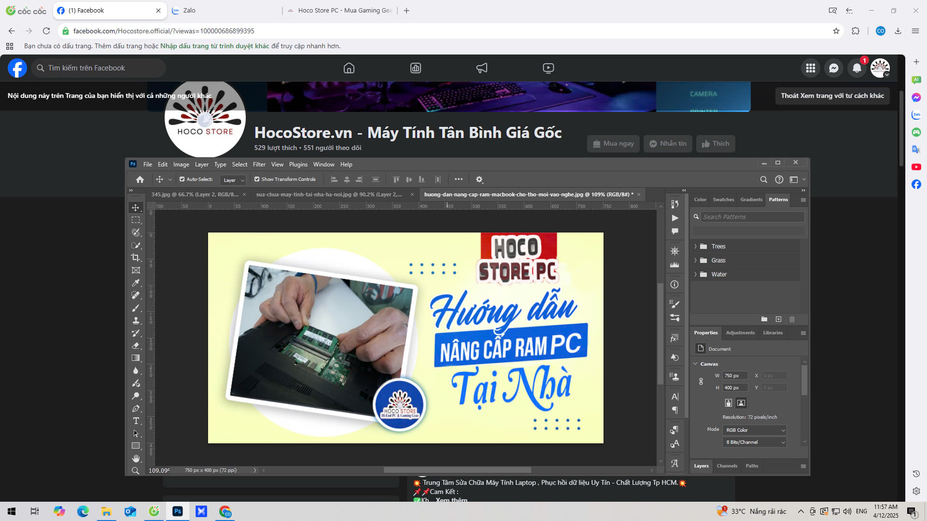Switch to the Adjustments tab
The image size is (927, 521).
[740, 332]
